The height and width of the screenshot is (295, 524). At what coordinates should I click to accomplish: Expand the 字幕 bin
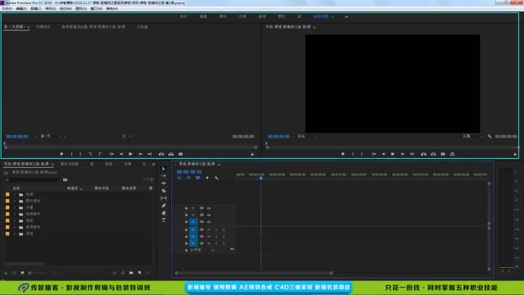(x=15, y=207)
